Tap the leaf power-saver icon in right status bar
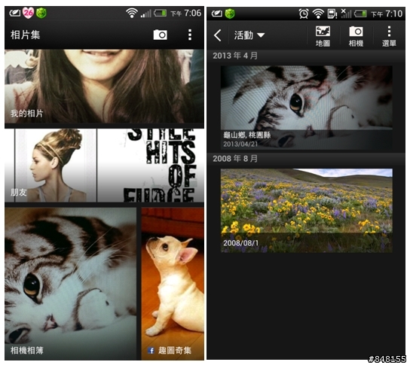Viewport: 410px width, 365px height. point(217,14)
